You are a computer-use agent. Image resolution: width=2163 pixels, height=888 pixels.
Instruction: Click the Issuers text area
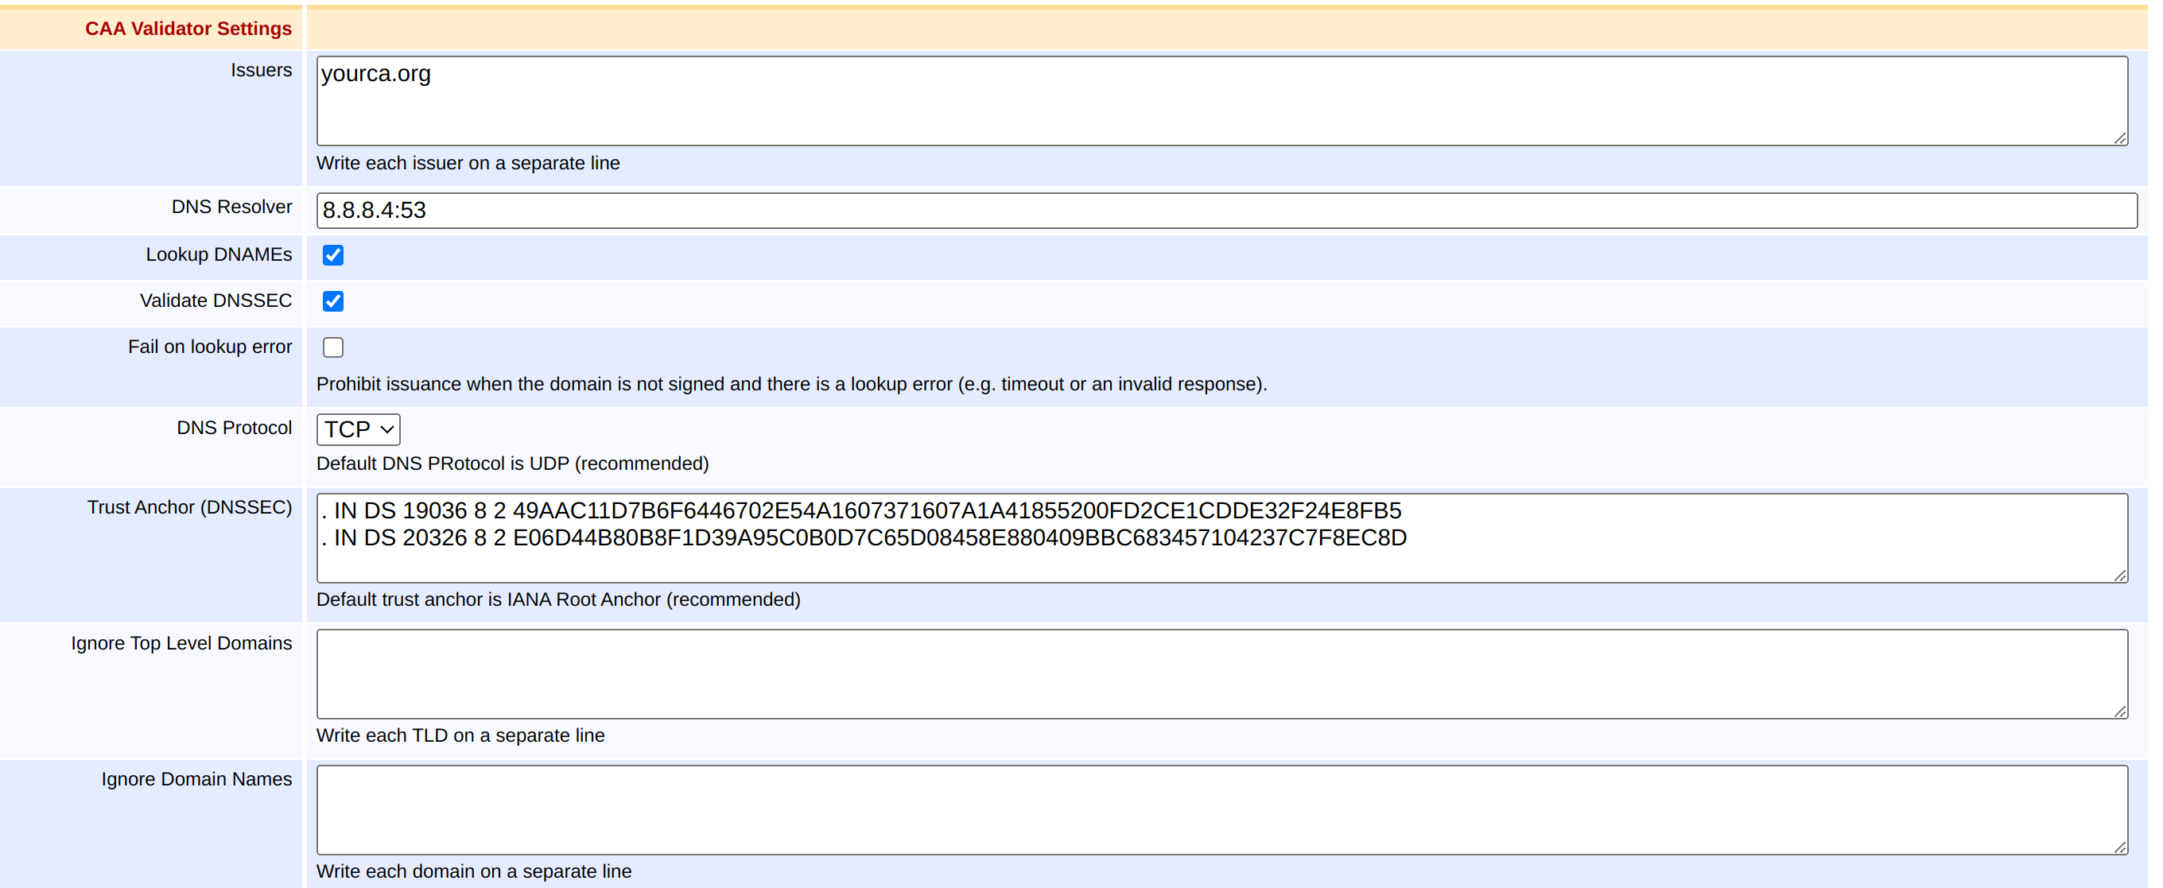1221,101
